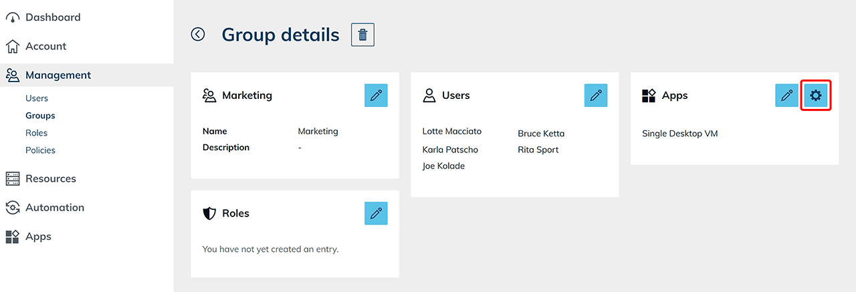Image resolution: width=856 pixels, height=292 pixels.
Task: Select the Groups submenu link
Action: 40,116
